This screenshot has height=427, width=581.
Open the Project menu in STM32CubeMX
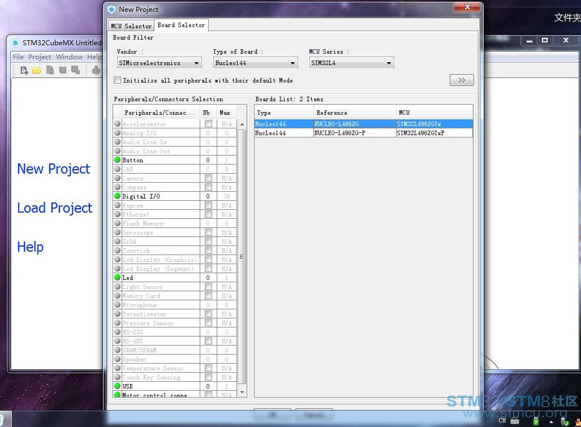coord(40,57)
